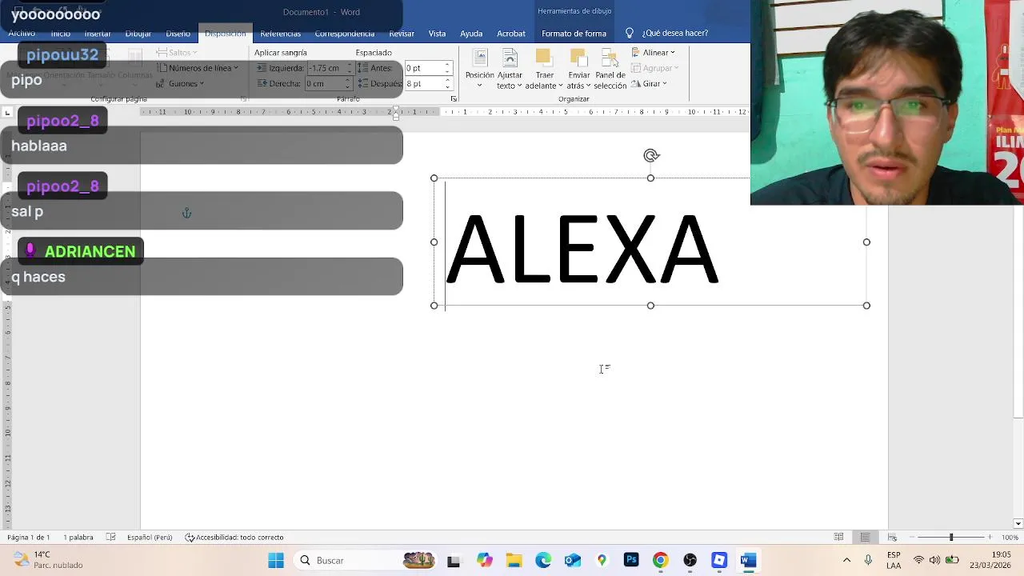Screen dimensions: 1024x576
Task: Open Copilot from the taskbar
Action: pos(484,560)
